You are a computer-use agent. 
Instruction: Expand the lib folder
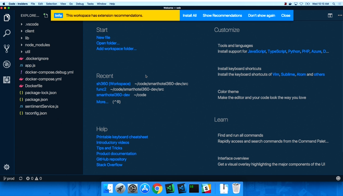tap(27, 38)
